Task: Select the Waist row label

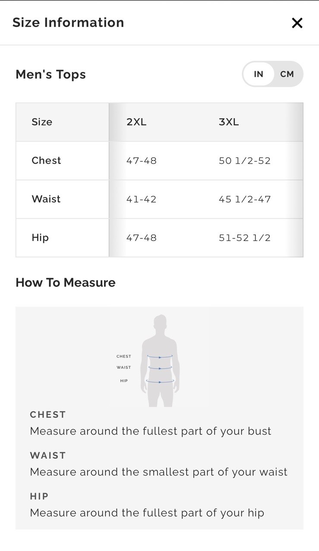Action: [x=46, y=199]
